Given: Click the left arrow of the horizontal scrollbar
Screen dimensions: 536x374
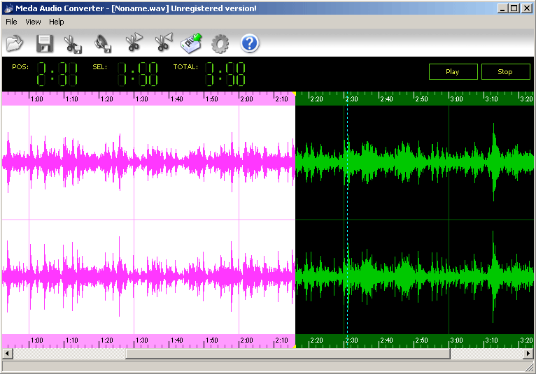Looking at the screenshot, I should point(7,353).
